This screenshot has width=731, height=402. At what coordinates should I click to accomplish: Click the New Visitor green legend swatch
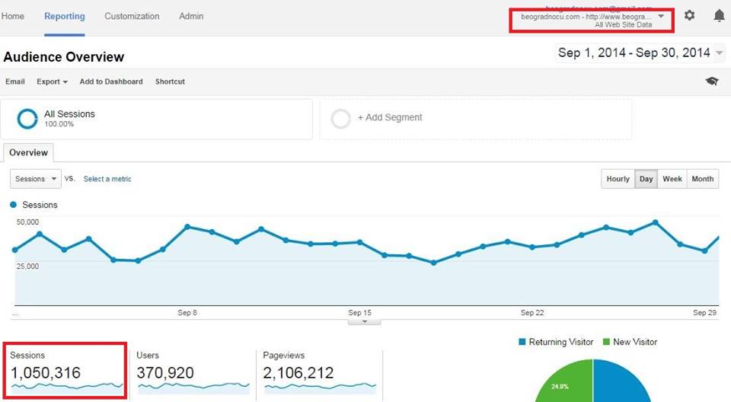point(606,342)
